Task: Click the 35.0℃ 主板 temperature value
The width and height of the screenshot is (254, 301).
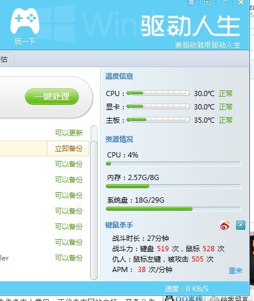Action: click(x=204, y=120)
